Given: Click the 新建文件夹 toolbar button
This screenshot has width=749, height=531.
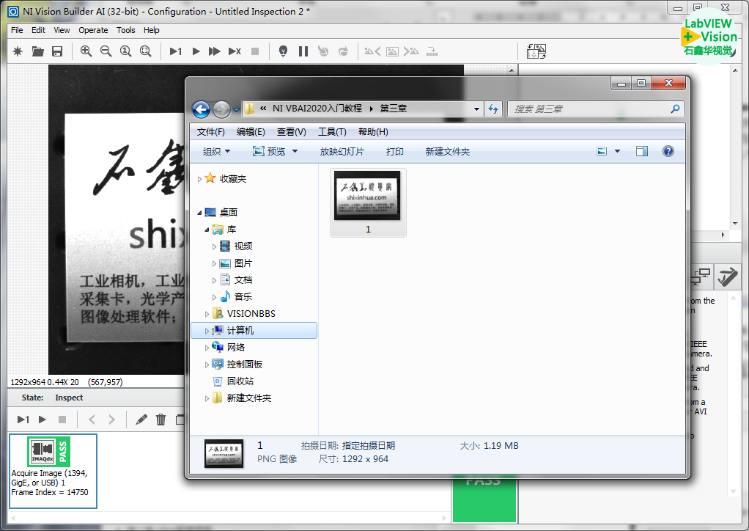Looking at the screenshot, I should click(447, 151).
